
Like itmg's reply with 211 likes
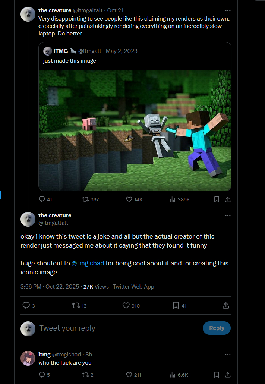(x=129, y=375)
